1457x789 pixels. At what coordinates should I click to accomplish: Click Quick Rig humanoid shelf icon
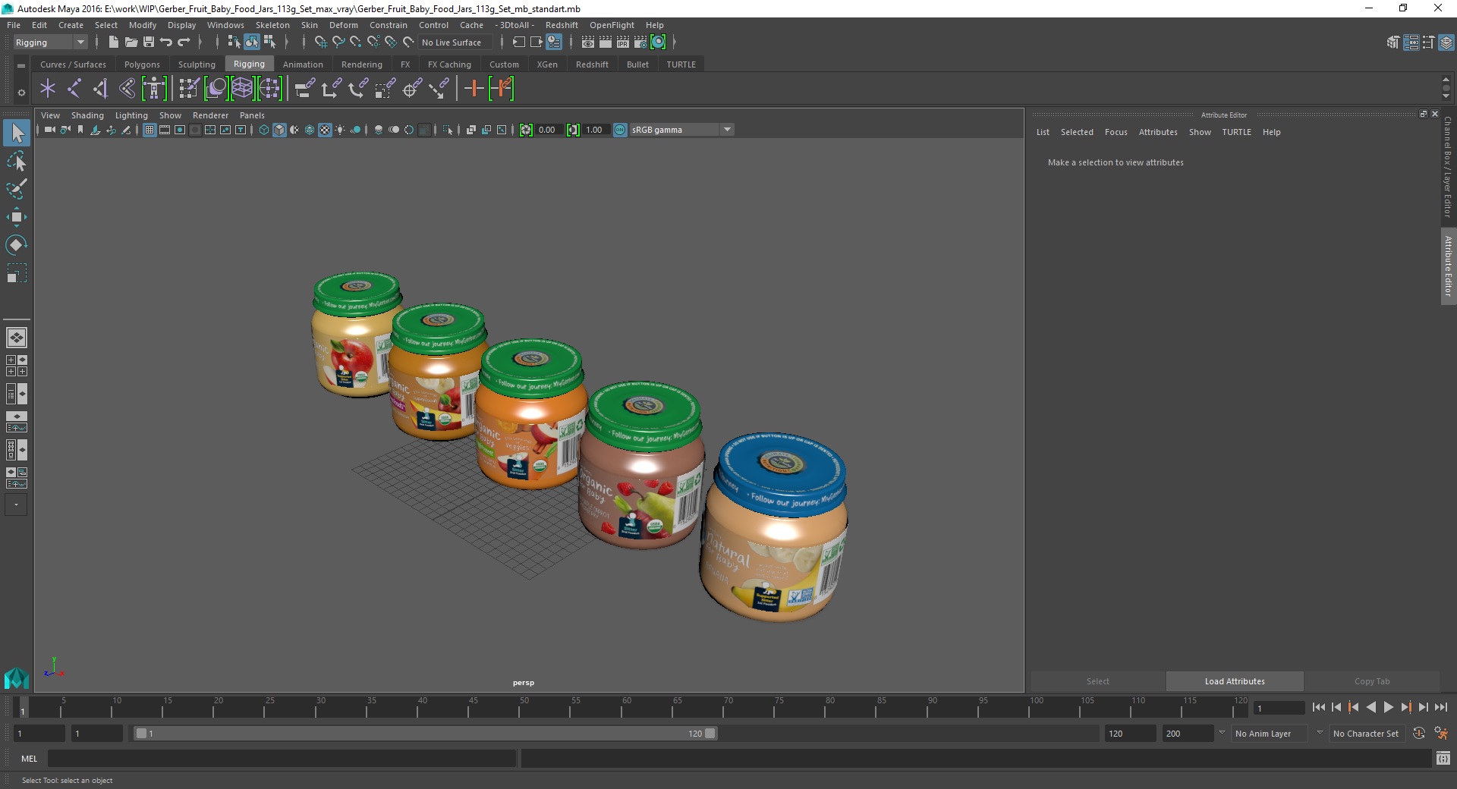[154, 89]
